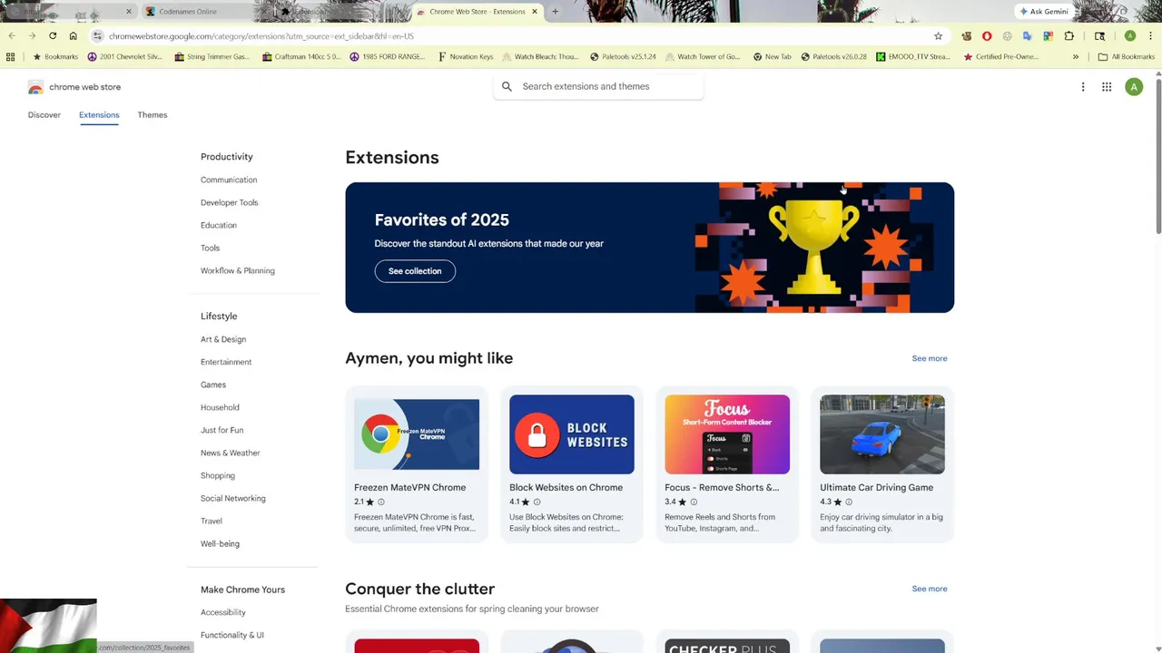
Task: Open the 2001 Chevrolet Silv... bookmark
Action: (125, 56)
